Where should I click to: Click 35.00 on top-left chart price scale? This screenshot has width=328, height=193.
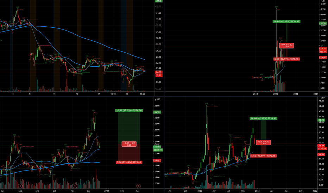(159, 6)
